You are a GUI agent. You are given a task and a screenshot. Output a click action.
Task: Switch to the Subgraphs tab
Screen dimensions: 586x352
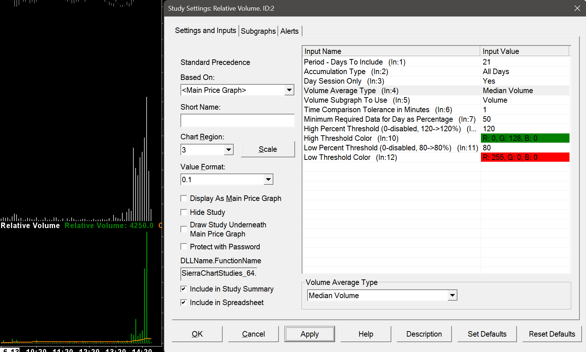pos(258,31)
